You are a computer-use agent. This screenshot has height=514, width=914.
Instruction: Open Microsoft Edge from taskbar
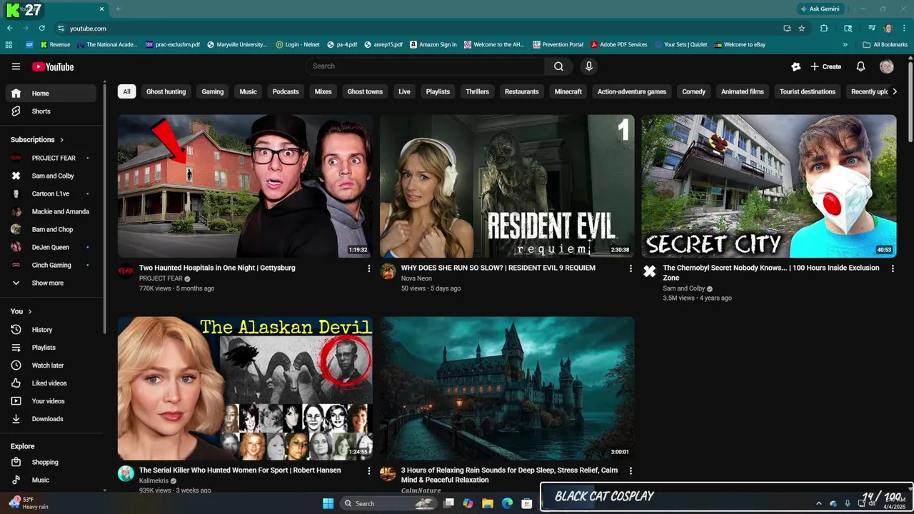click(507, 503)
